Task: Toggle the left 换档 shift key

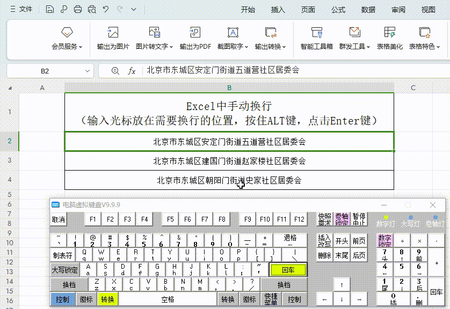Action: [69, 285]
